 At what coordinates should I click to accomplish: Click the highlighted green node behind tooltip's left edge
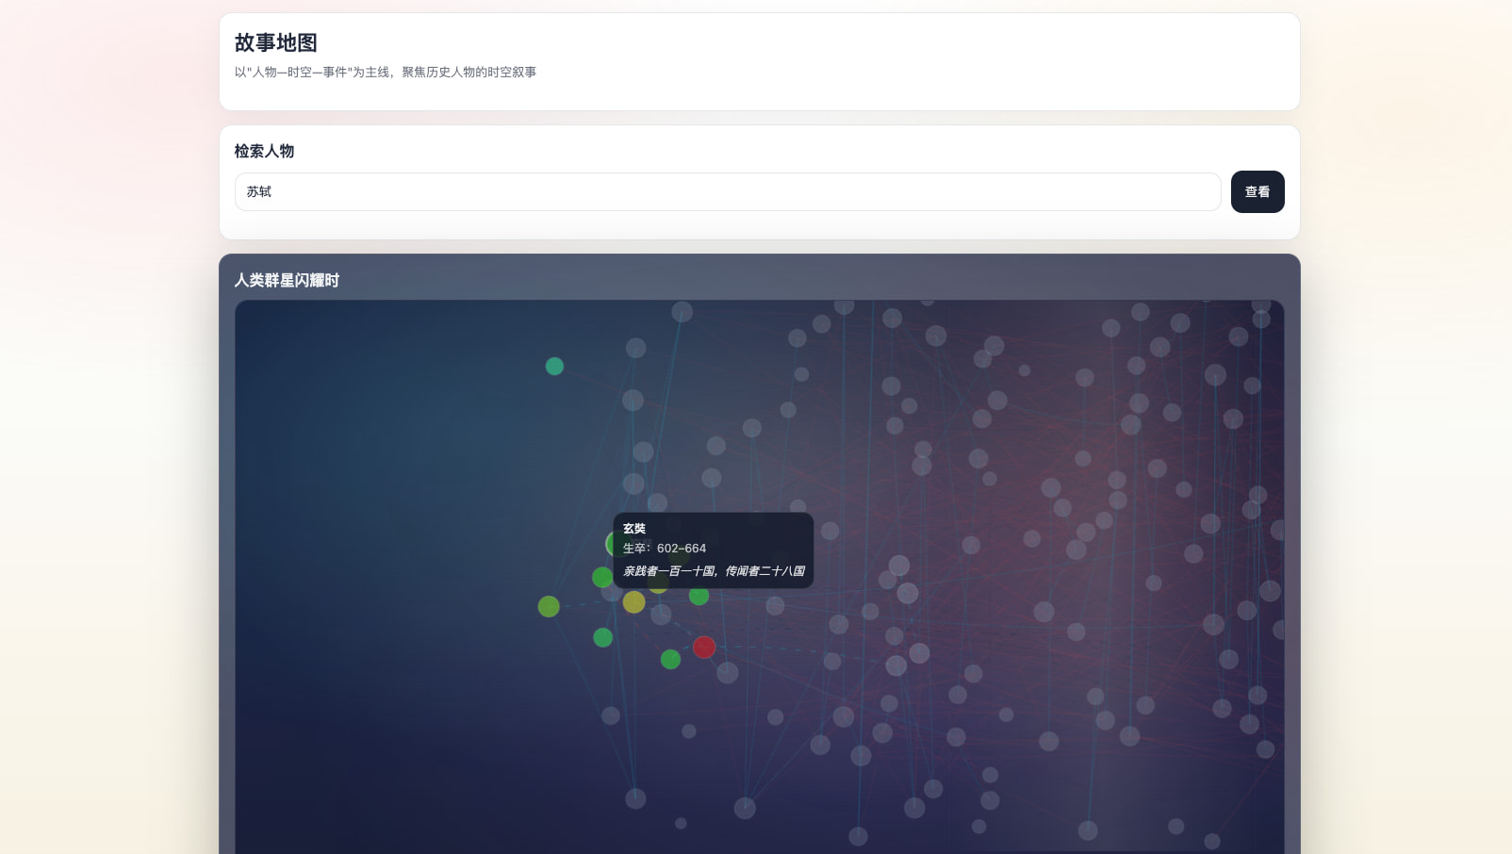pyautogui.click(x=611, y=543)
